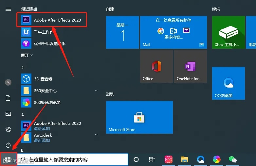Open Settings via the gear icon
This screenshot has height=166, width=256.
point(8,129)
